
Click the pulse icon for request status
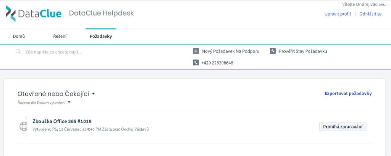pyautogui.click(x=273, y=51)
